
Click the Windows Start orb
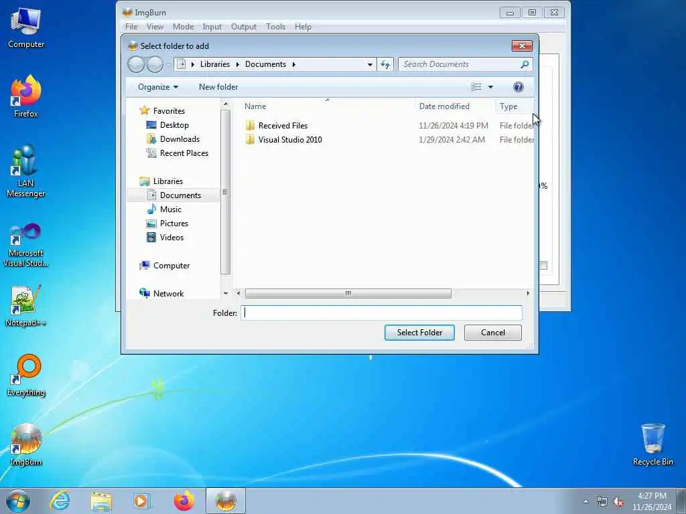(18, 501)
